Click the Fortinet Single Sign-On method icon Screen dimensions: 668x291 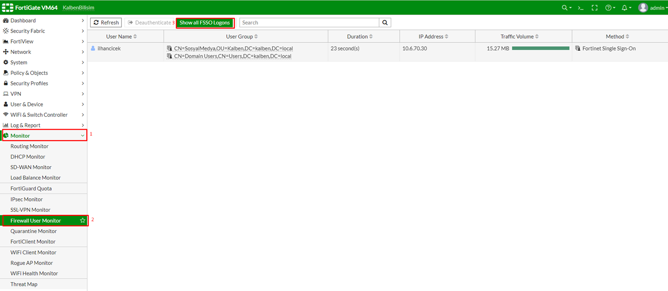tap(578, 48)
